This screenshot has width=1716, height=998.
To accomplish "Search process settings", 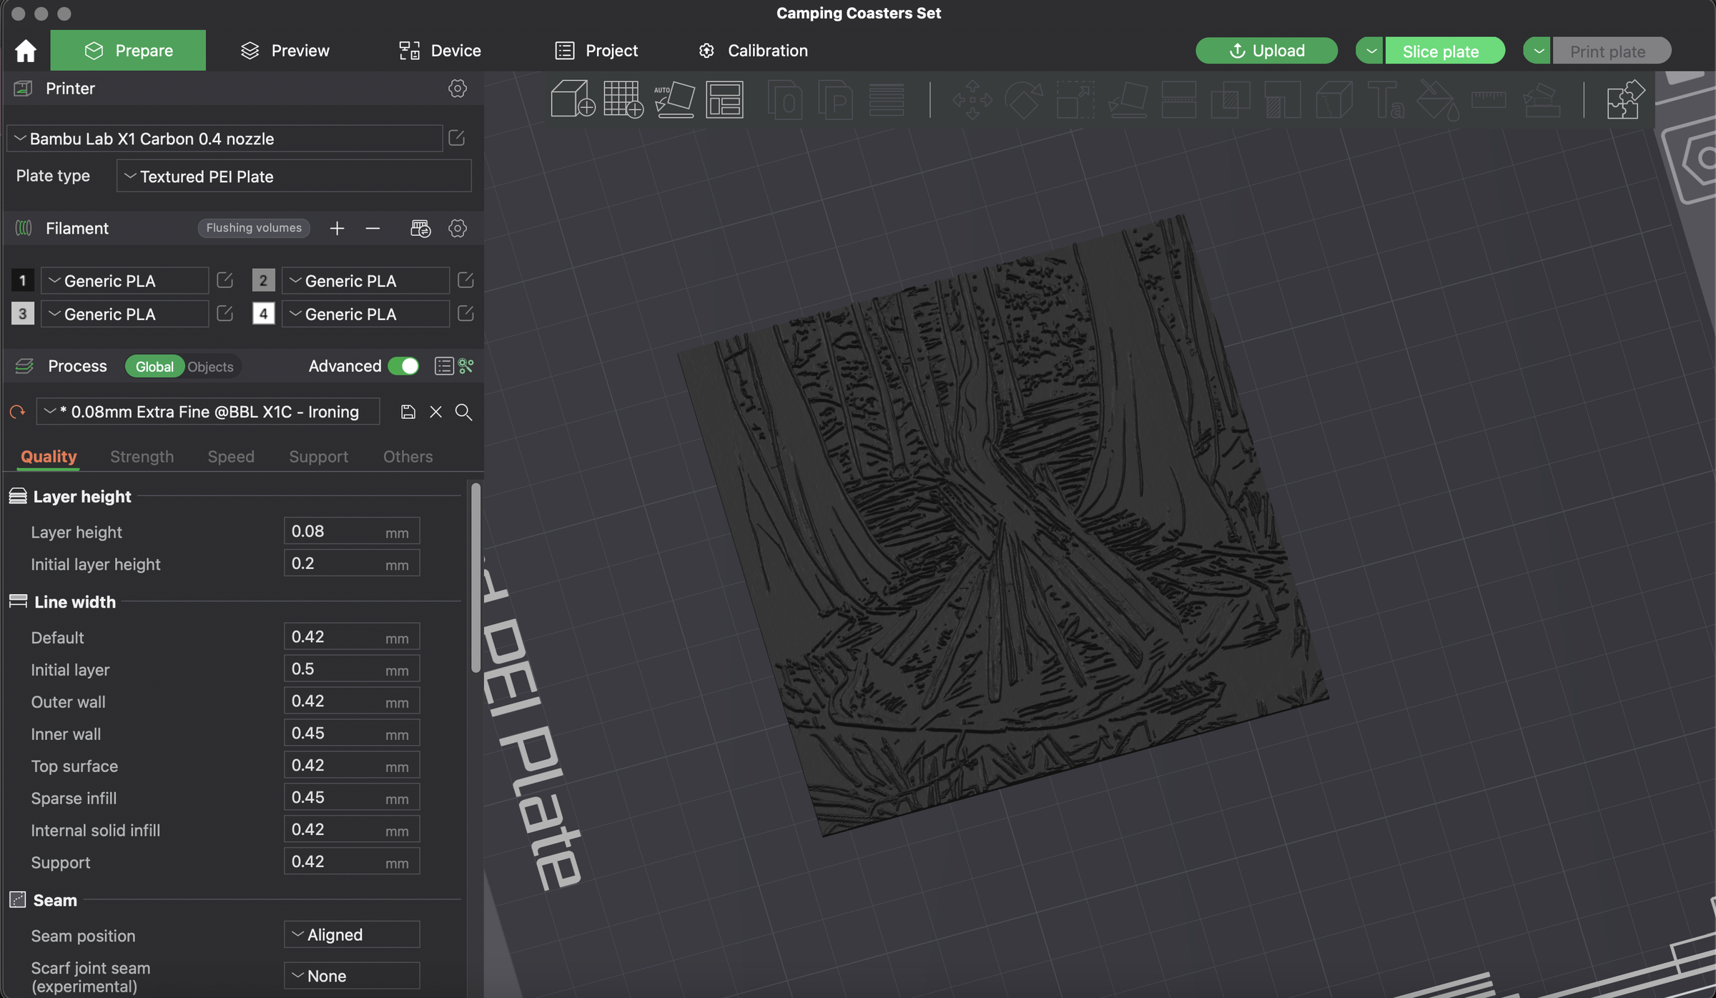I will 463,412.
